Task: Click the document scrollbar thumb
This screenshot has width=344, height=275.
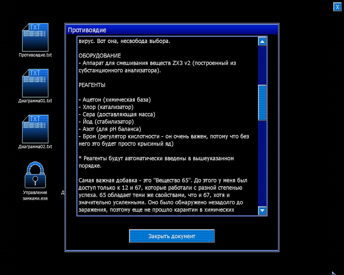Action: [x=262, y=102]
